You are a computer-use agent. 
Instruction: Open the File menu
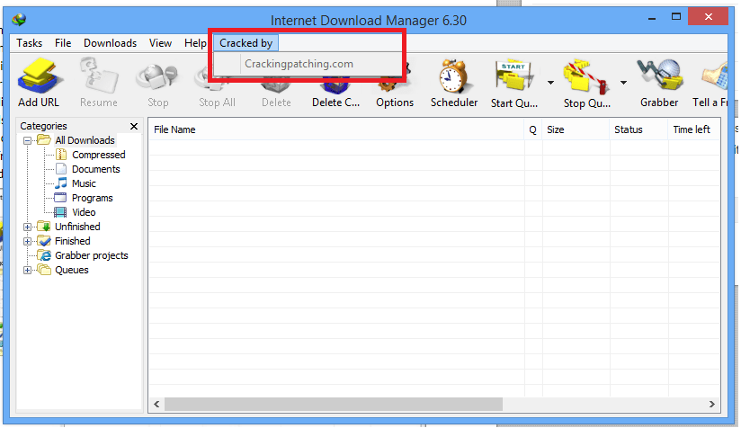[x=63, y=43]
